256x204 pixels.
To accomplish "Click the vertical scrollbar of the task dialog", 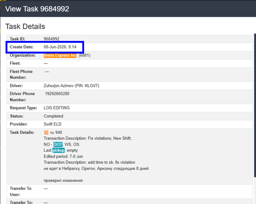I will (255, 105).
